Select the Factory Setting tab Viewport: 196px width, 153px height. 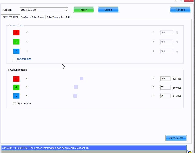10,17
